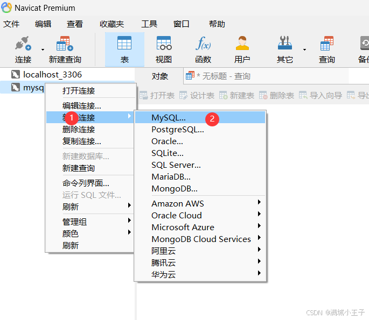The height and width of the screenshot is (320, 369).
Task: Choose 复制连接... from context menu
Action: pyautogui.click(x=90, y=141)
